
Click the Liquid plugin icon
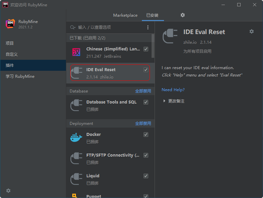(77, 179)
